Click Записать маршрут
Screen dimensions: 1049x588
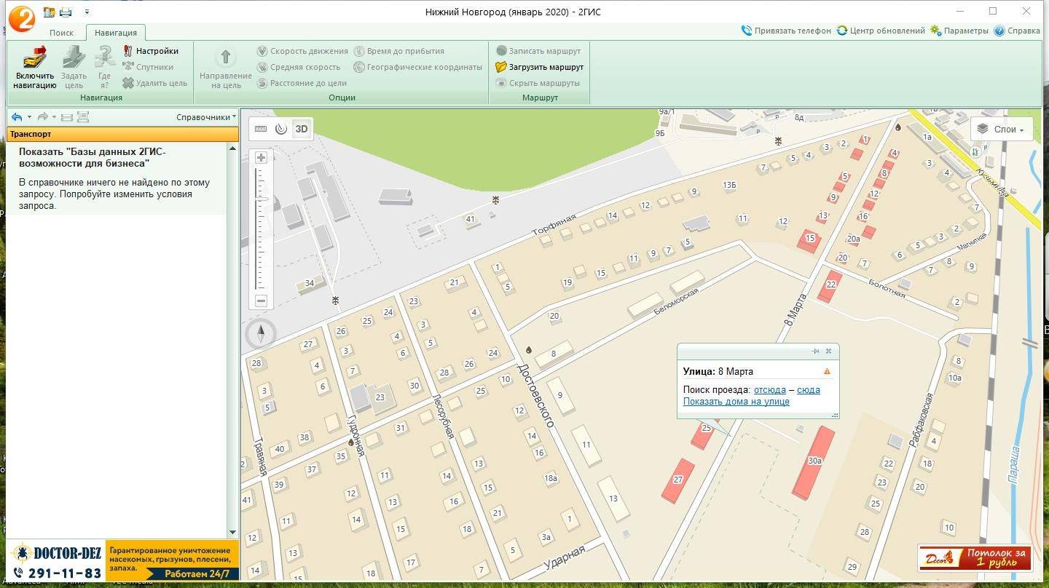pos(538,51)
